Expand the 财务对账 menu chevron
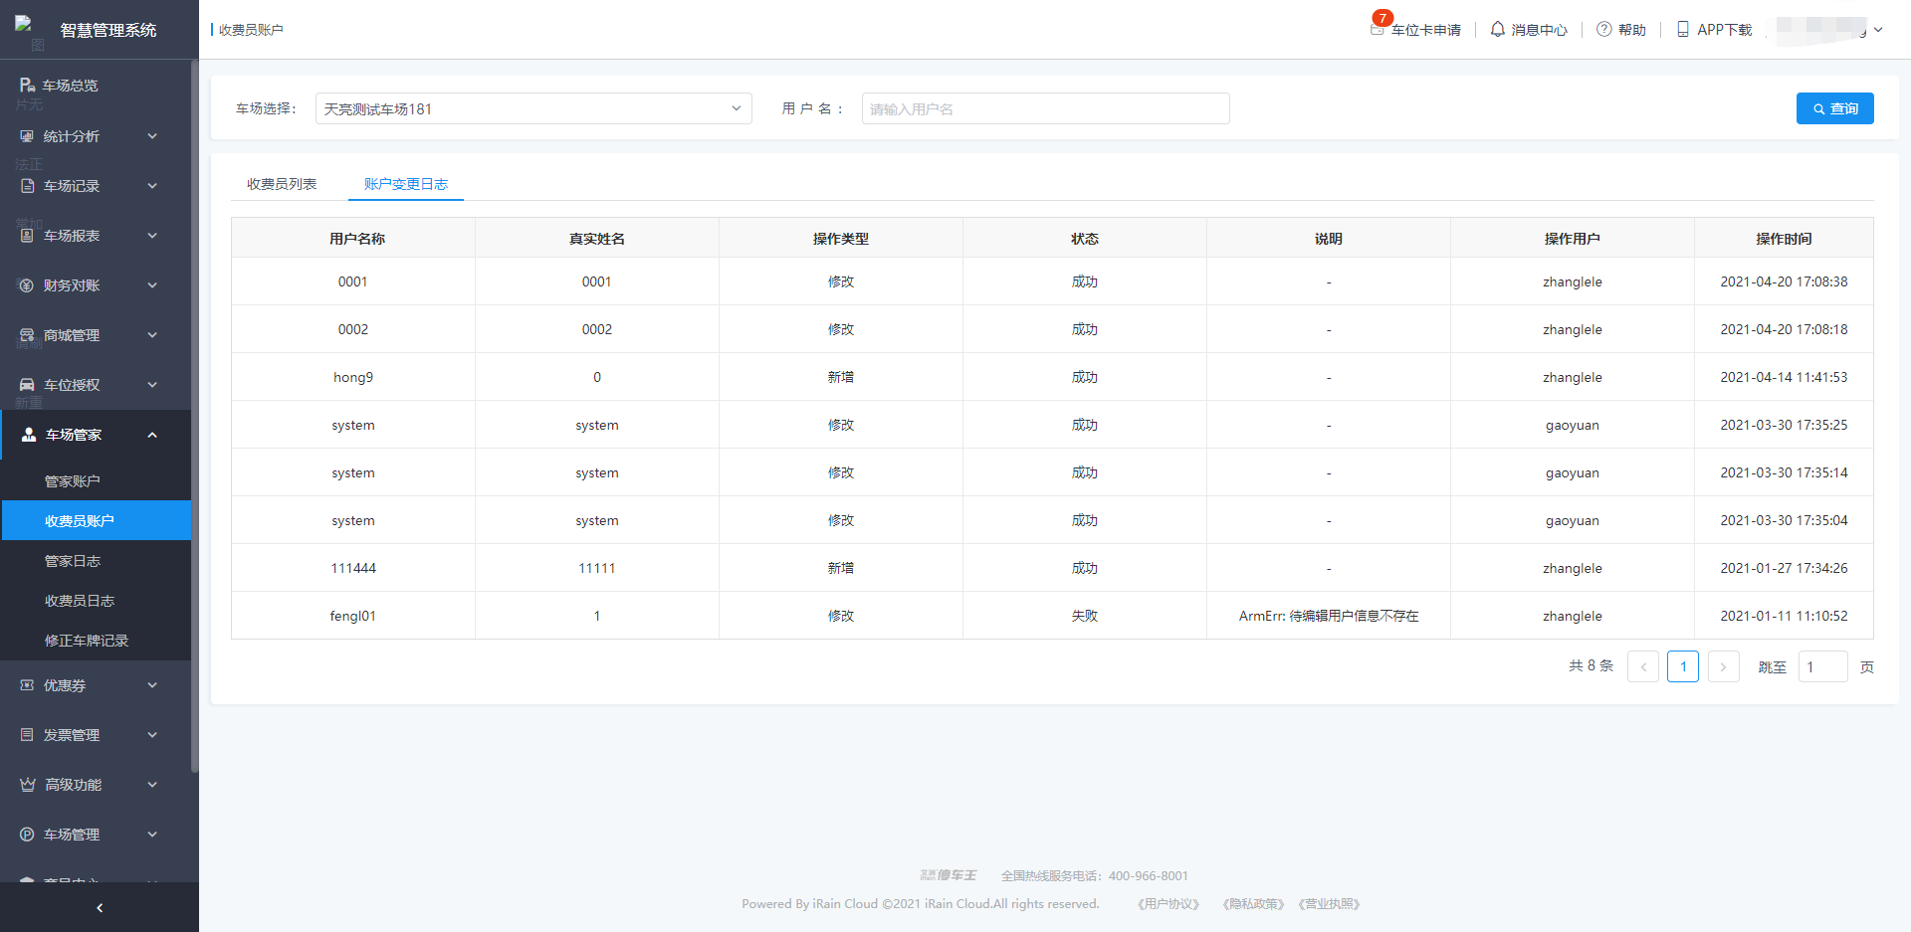 (152, 285)
